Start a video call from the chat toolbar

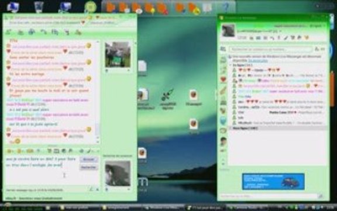32,32
